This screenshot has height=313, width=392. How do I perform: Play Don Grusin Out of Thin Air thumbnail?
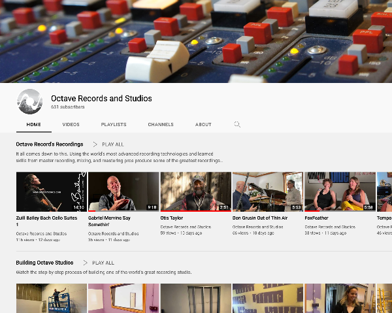[x=268, y=191]
